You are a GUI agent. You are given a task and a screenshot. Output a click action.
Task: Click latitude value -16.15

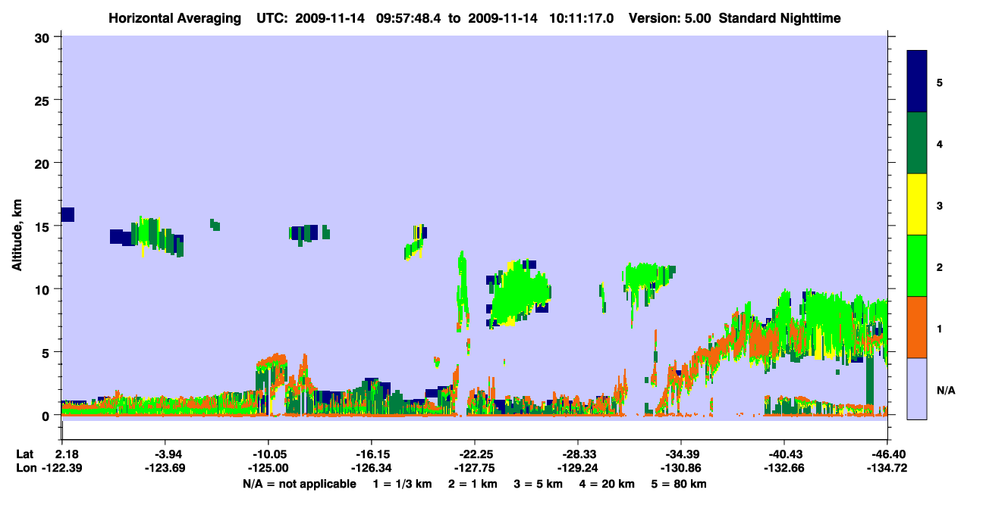372,454
